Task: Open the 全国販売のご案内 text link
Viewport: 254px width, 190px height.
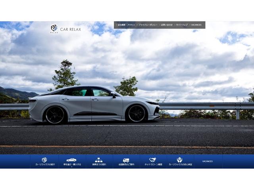Action: [x=126, y=165]
